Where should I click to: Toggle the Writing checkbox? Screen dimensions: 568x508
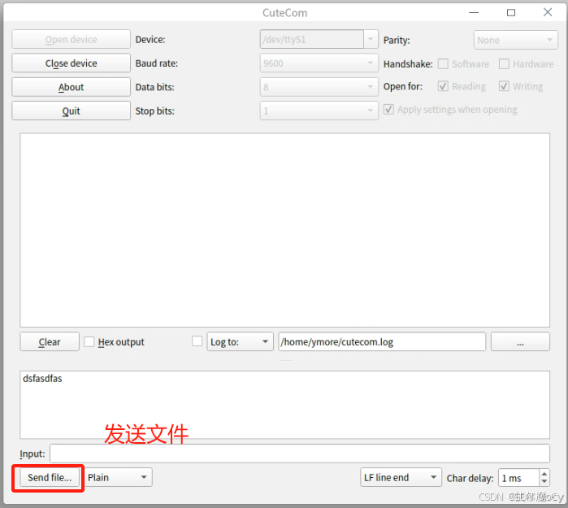coord(504,86)
